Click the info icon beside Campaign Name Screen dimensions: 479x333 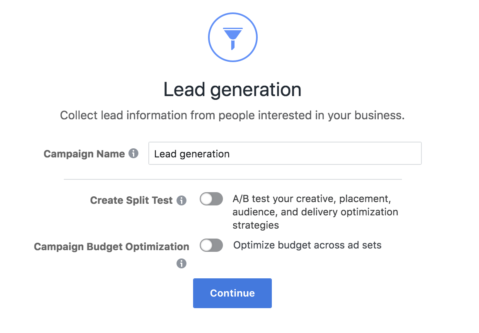pos(133,154)
